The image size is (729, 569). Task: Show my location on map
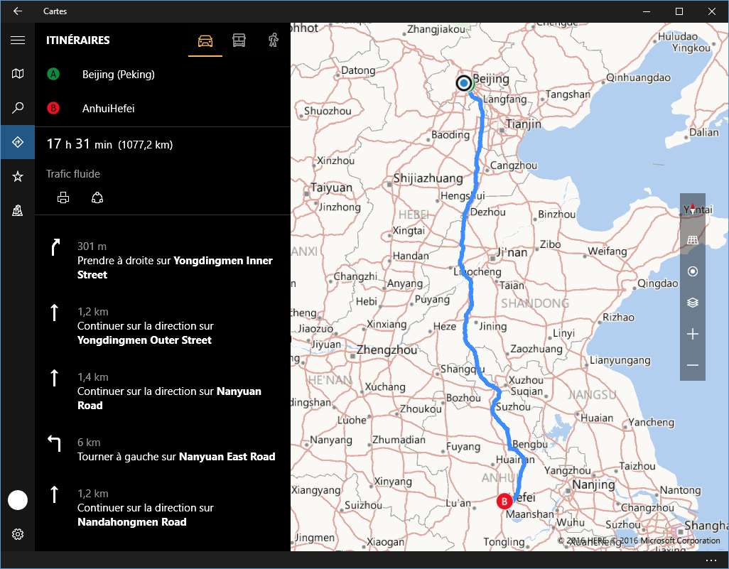click(x=693, y=271)
